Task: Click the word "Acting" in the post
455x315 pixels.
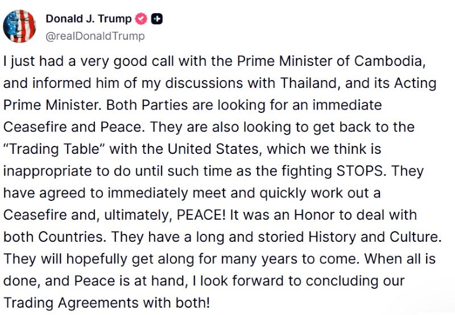Action: pos(415,83)
